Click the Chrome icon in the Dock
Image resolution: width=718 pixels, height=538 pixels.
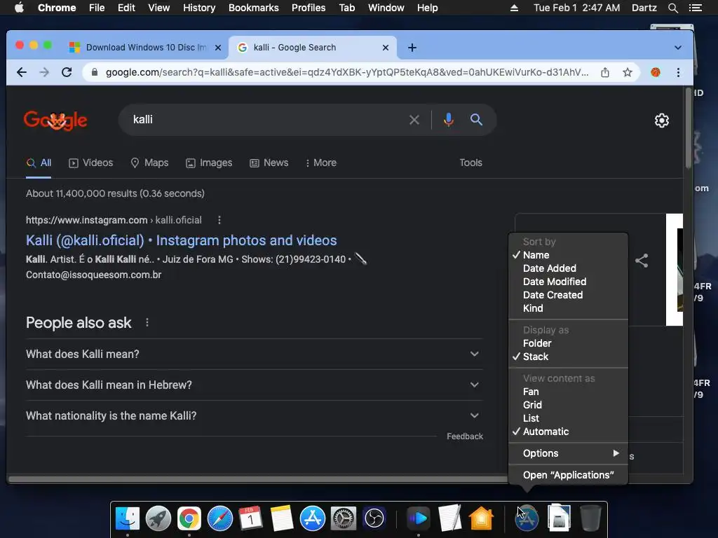(x=189, y=518)
